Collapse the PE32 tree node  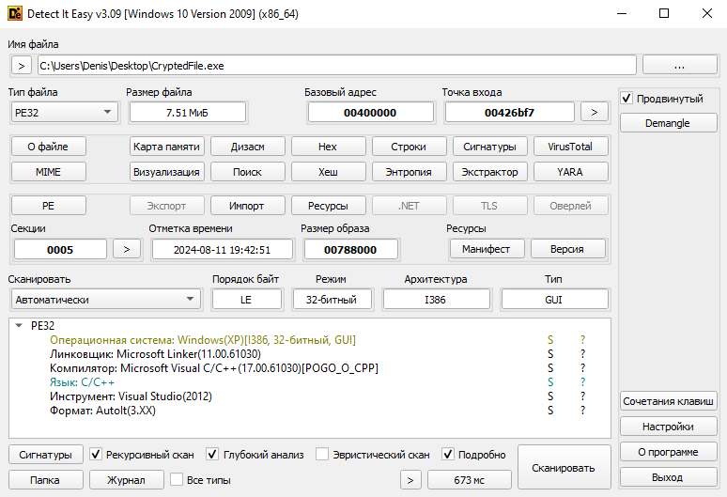(x=19, y=326)
